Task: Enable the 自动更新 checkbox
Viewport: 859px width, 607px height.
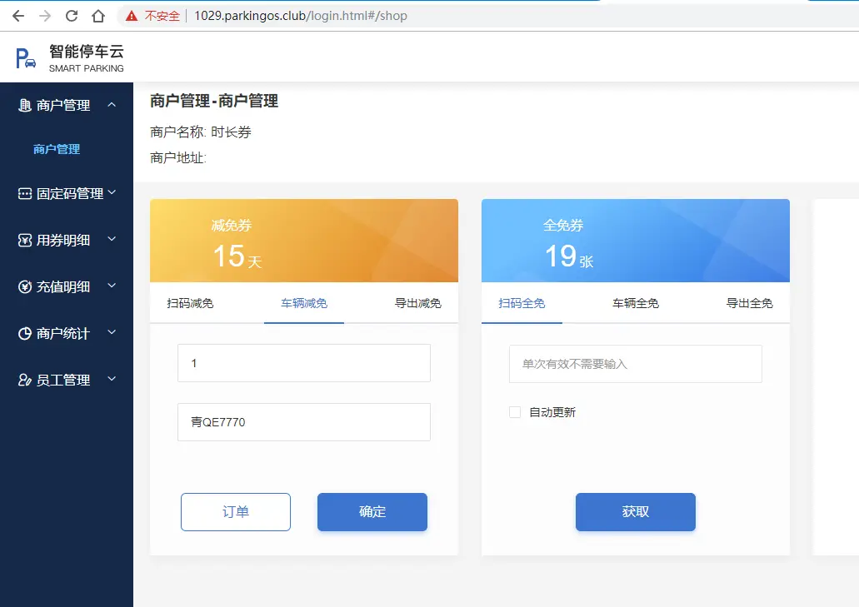Action: 515,412
